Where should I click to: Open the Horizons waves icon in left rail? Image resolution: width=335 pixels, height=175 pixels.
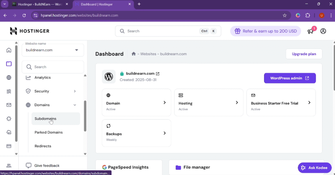pos(9,91)
